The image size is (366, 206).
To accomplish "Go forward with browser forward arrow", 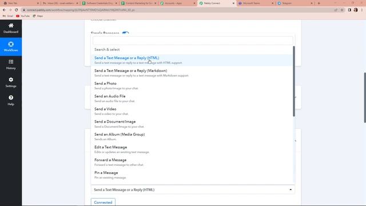I will [x=10, y=10].
